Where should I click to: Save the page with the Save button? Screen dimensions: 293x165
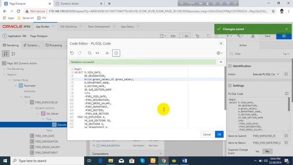point(267,36)
